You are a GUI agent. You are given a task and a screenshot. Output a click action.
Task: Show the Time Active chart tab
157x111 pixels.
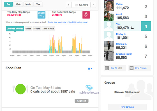tap(48, 29)
